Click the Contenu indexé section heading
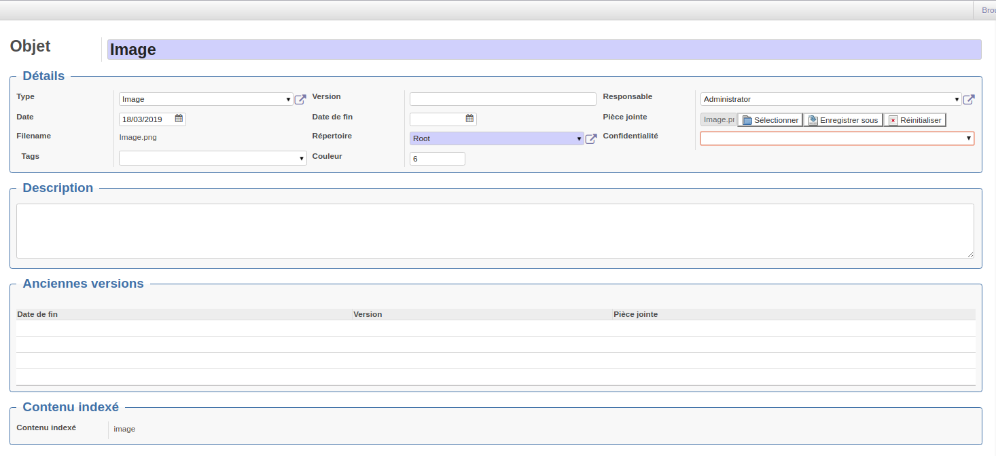 [x=71, y=407]
